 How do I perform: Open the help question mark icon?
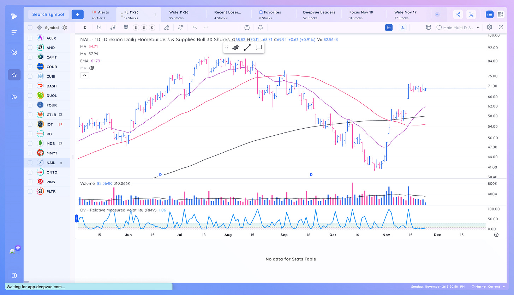coord(14,276)
